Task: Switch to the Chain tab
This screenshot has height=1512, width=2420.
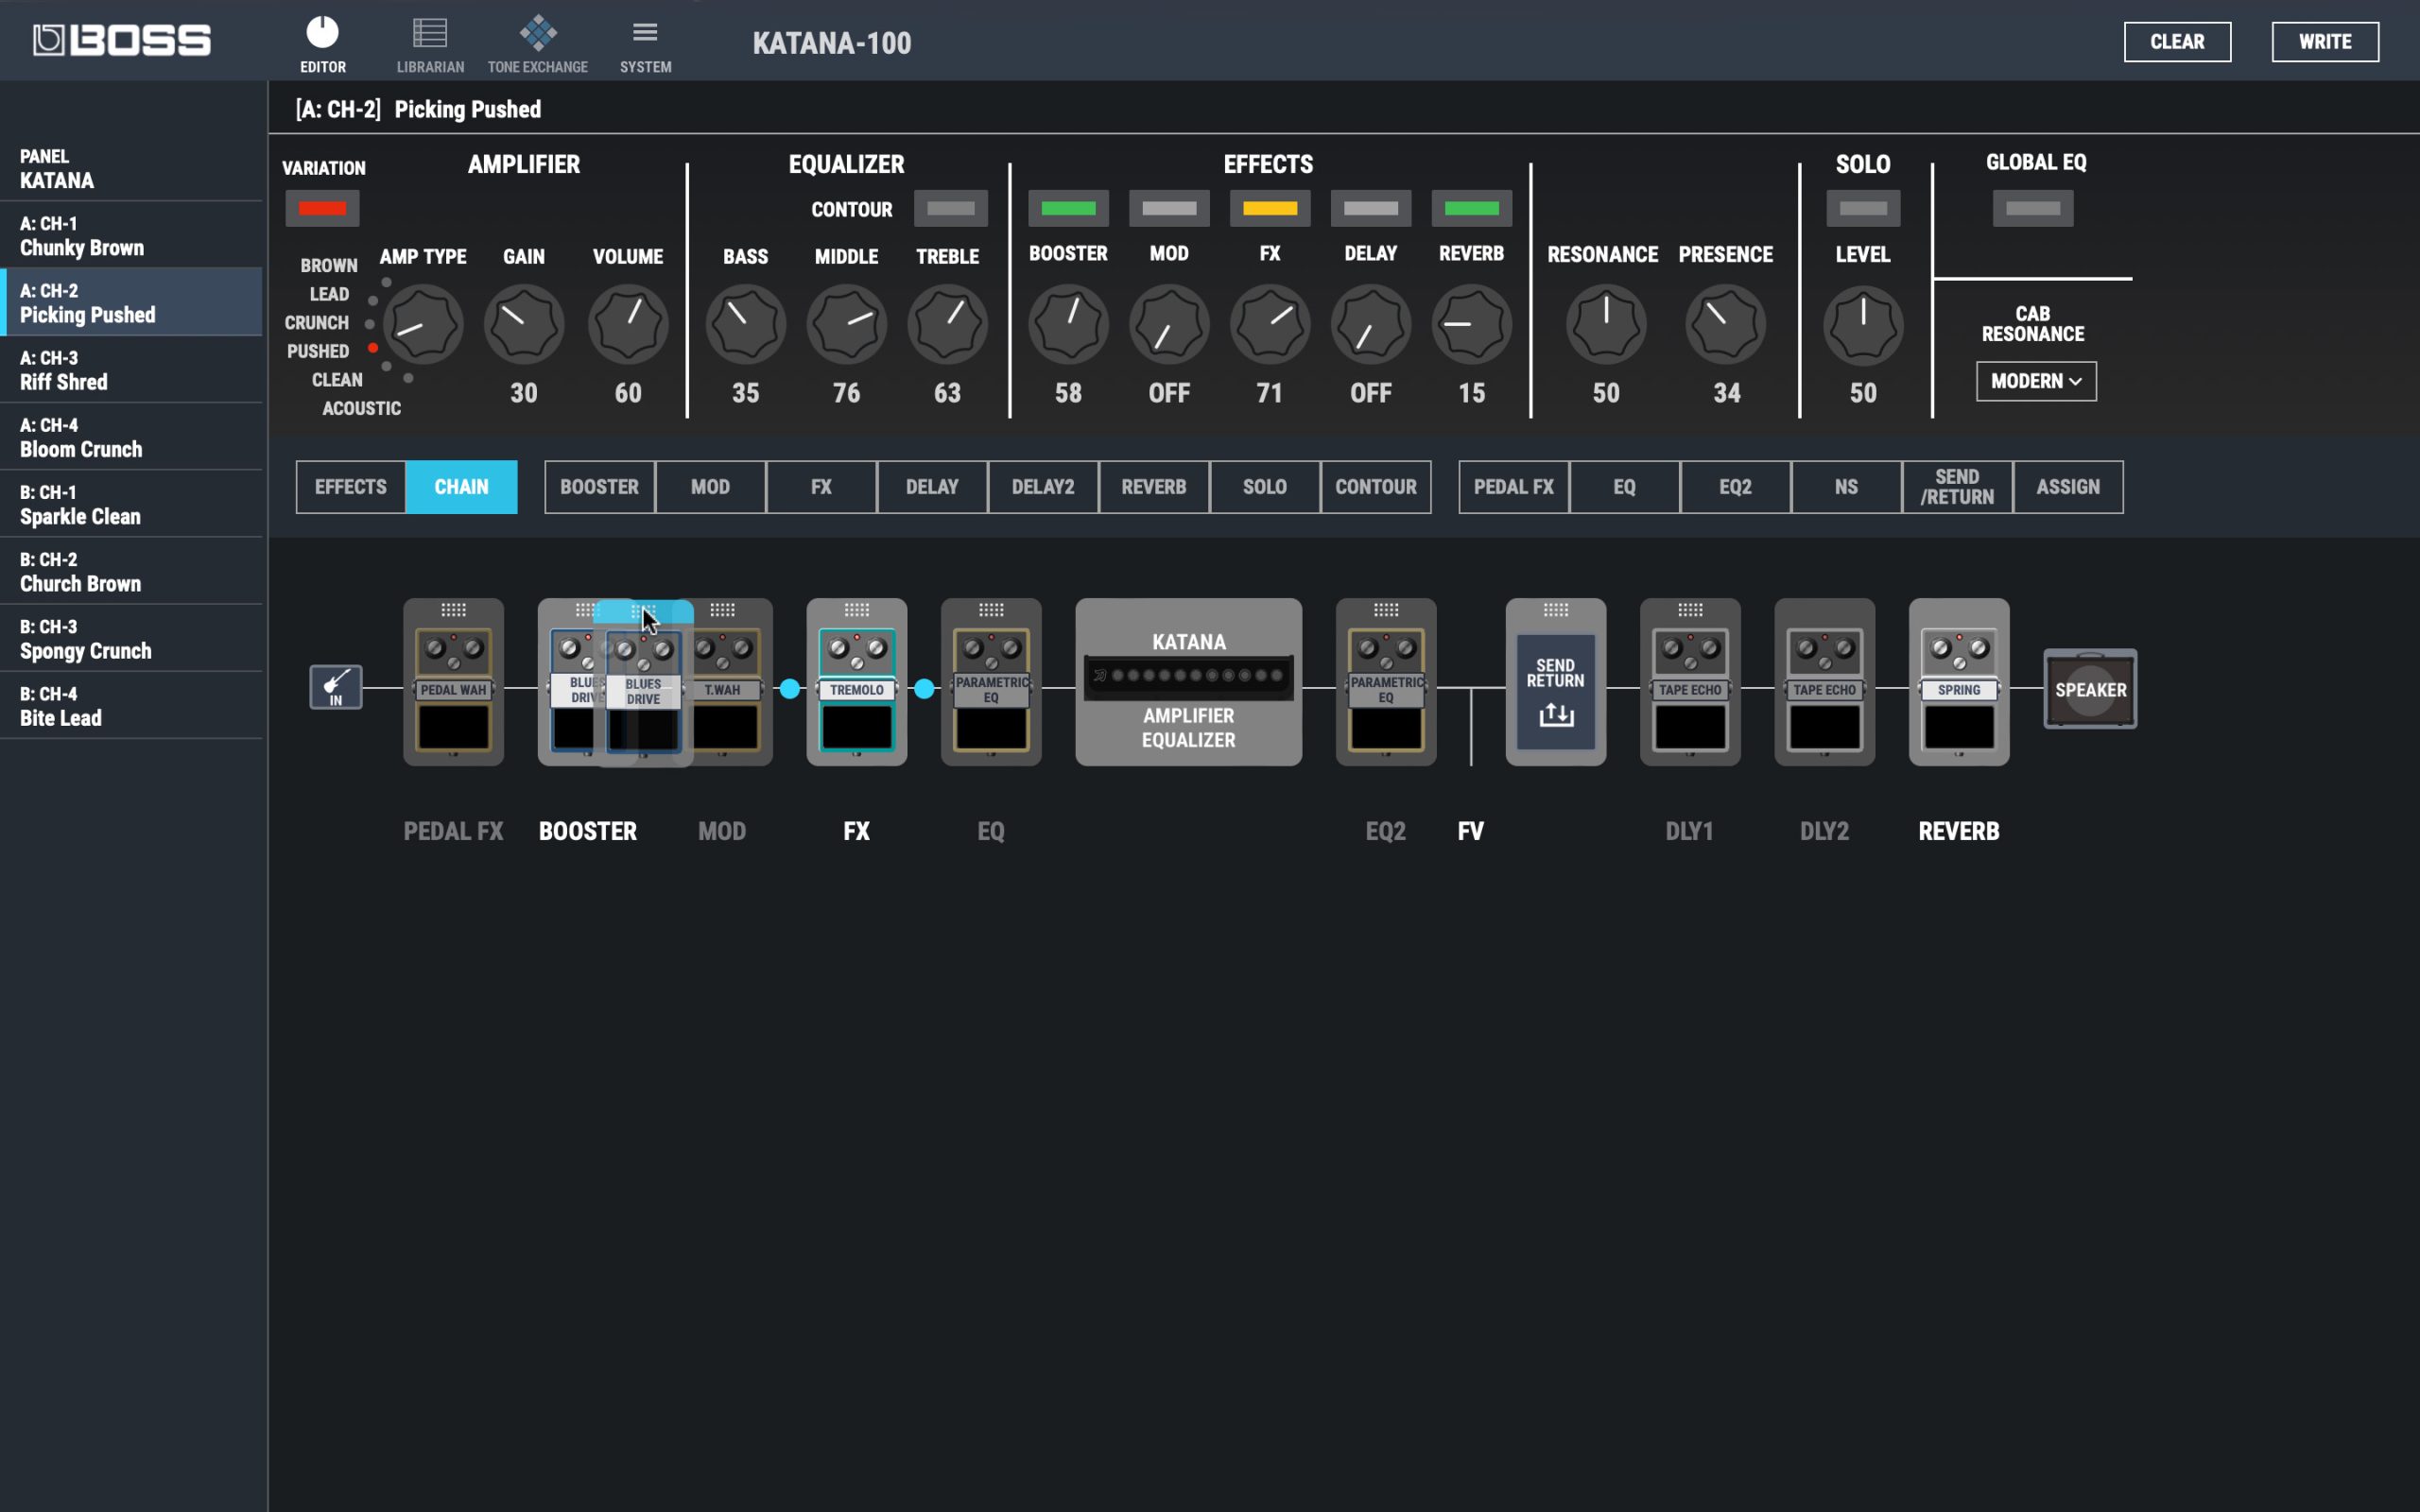Action: click(x=462, y=487)
